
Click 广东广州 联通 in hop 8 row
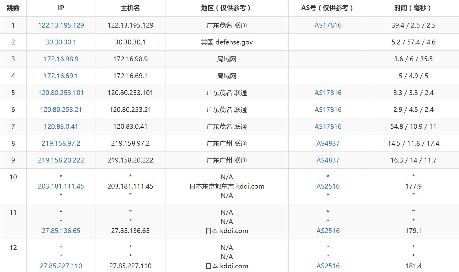pos(227,143)
